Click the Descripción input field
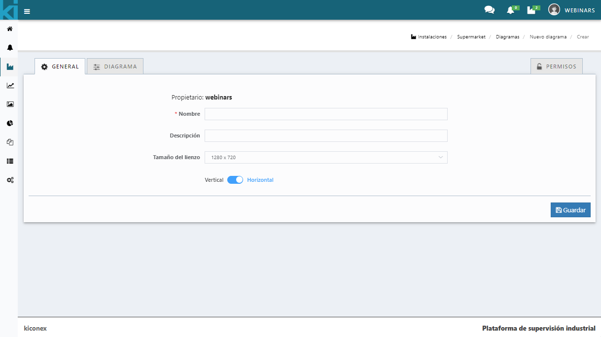The width and height of the screenshot is (601, 337). 326,136
